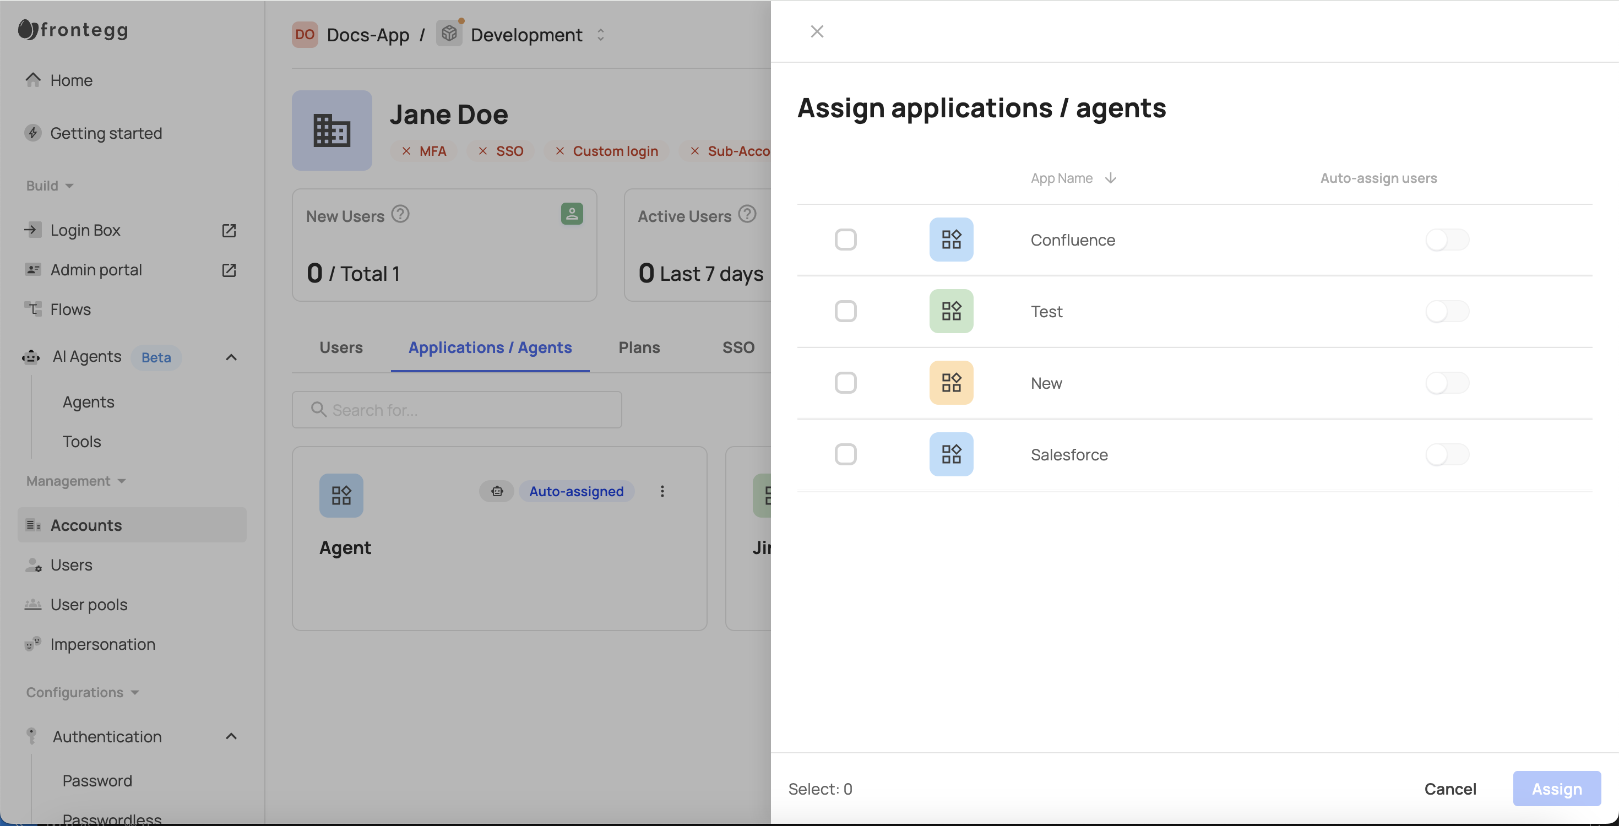This screenshot has width=1619, height=826.
Task: Open the Plans tab
Action: [x=639, y=347]
